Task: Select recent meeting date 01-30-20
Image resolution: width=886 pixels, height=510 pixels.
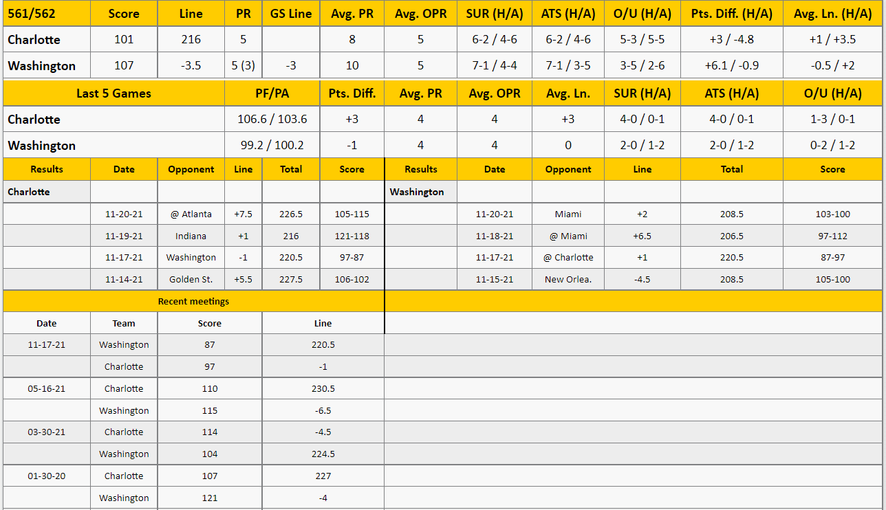Action: pyautogui.click(x=47, y=476)
